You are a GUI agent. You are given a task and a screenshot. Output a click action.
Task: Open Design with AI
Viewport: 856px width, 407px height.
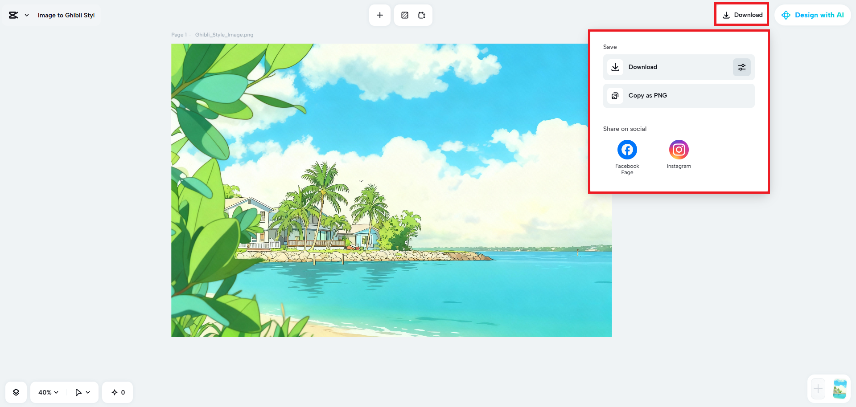pos(812,15)
